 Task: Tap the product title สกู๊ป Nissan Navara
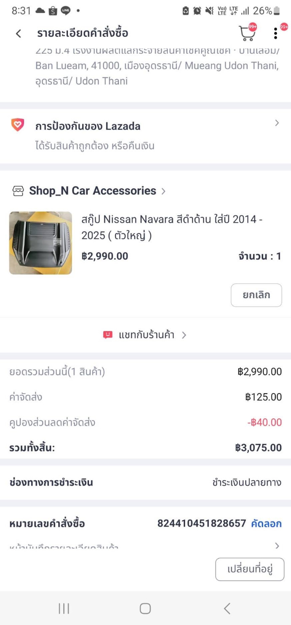172,227
